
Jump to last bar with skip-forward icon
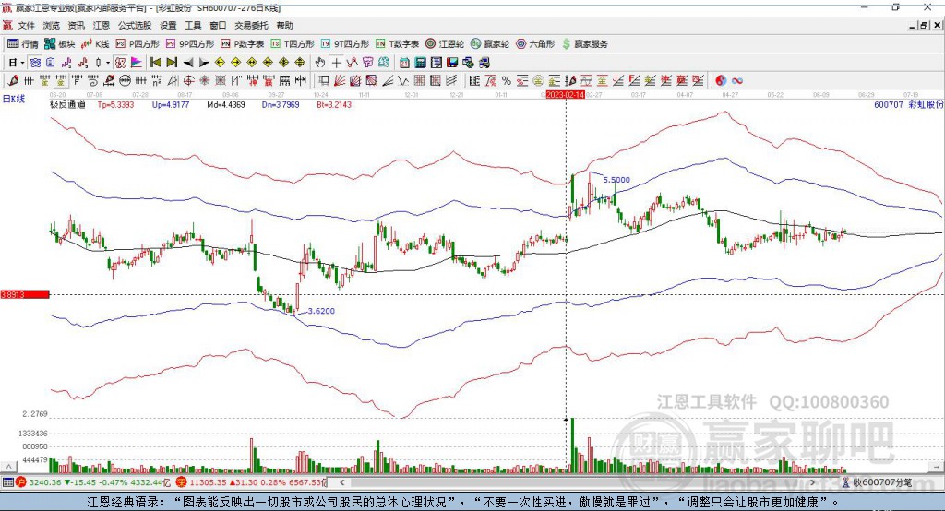(172, 63)
